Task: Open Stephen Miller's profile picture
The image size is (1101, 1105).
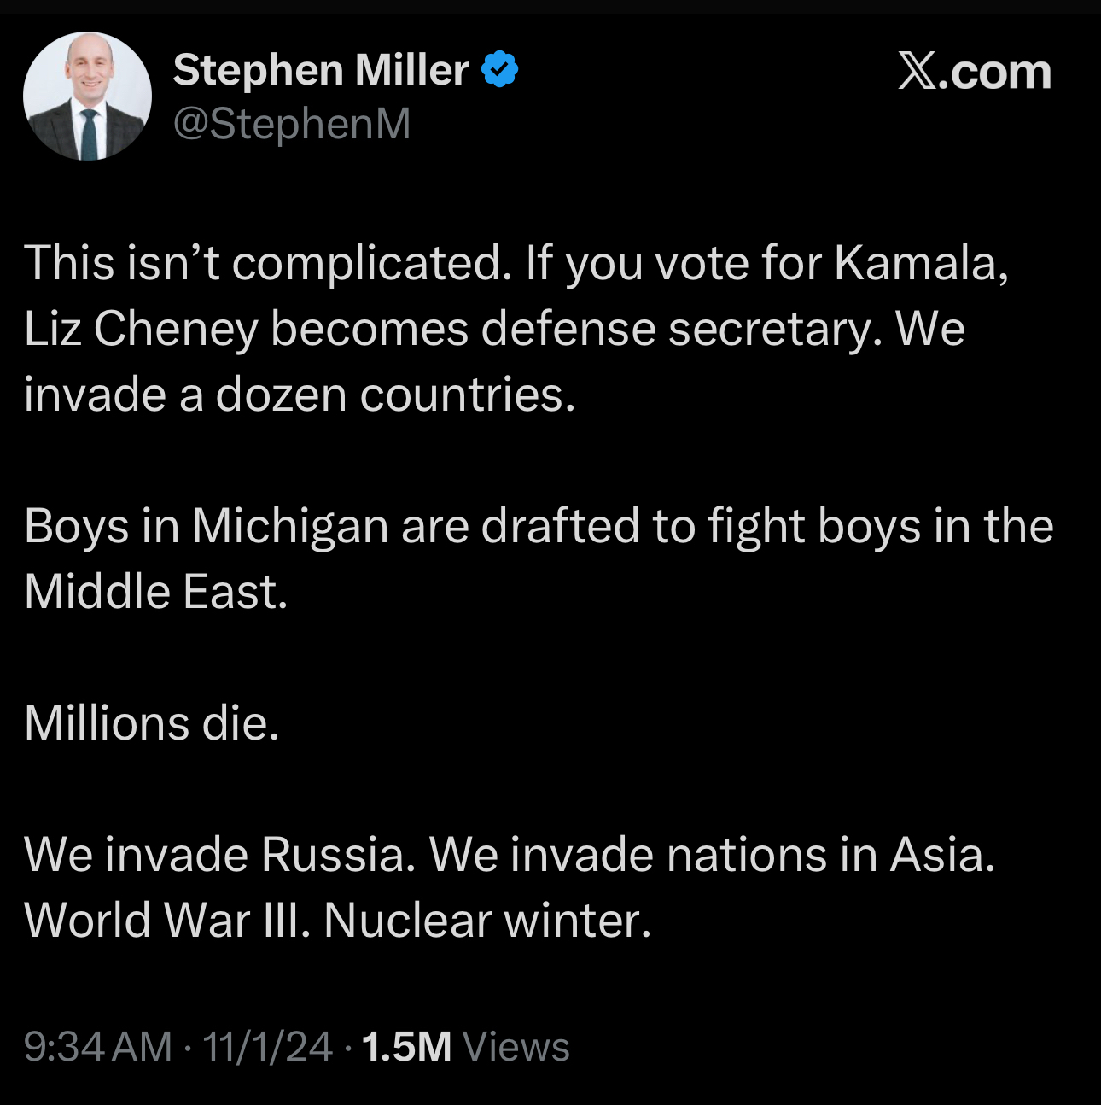Action: (87, 96)
